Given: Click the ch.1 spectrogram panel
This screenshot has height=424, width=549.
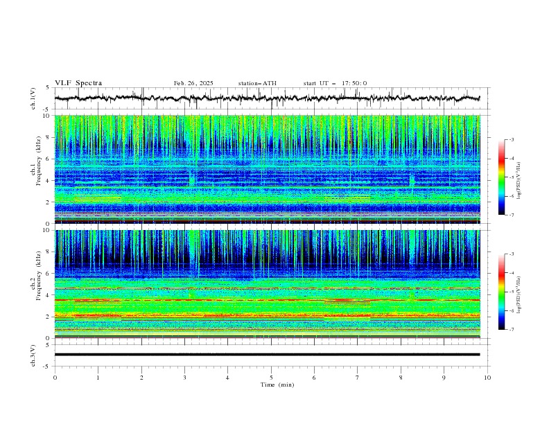Looking at the screenshot, I should 267,169.
